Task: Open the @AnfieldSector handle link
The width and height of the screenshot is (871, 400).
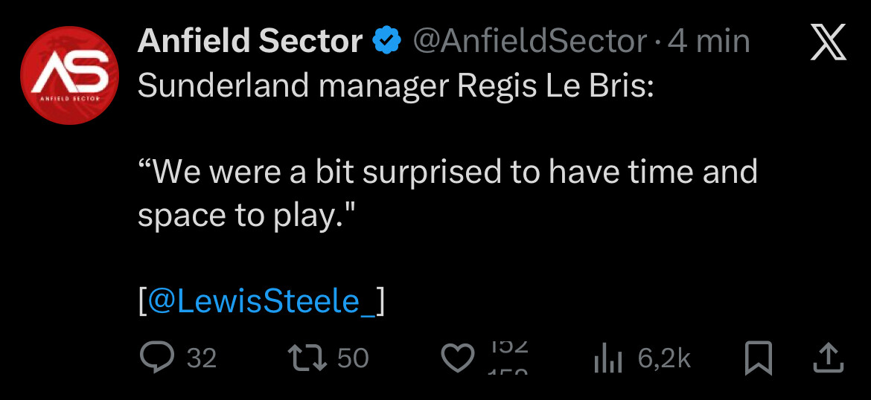Action: (530, 42)
